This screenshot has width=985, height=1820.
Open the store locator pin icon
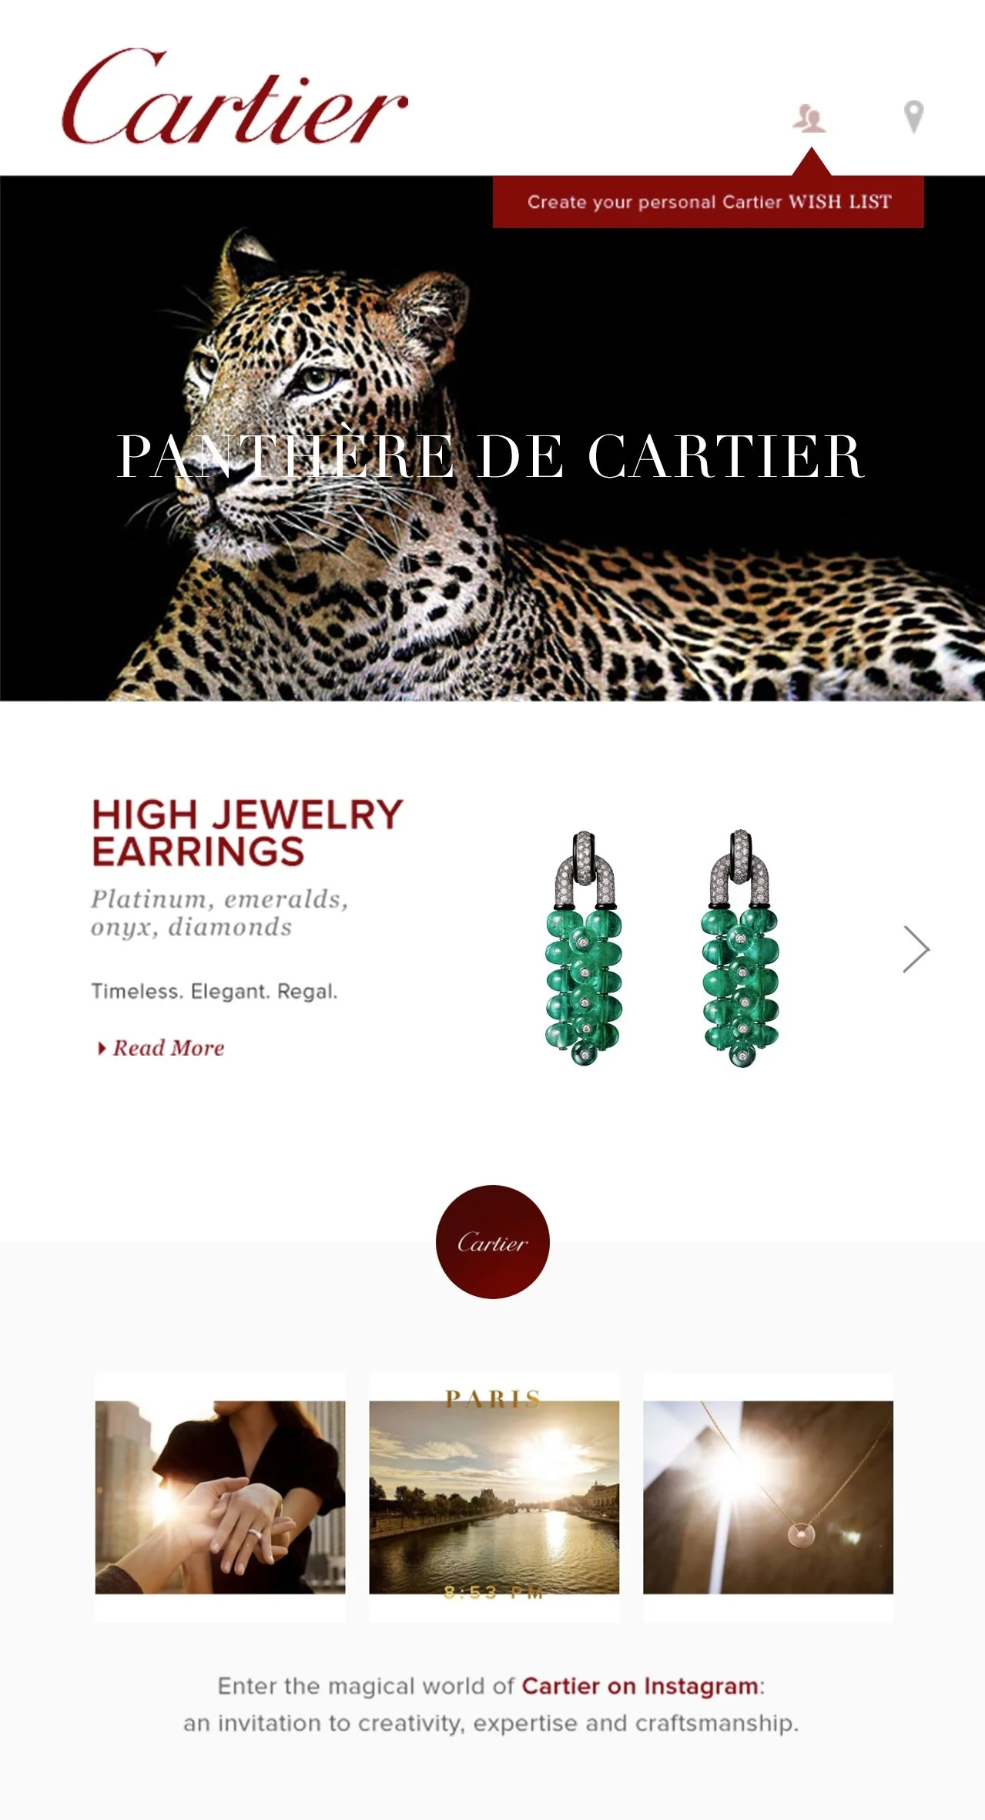(x=913, y=117)
